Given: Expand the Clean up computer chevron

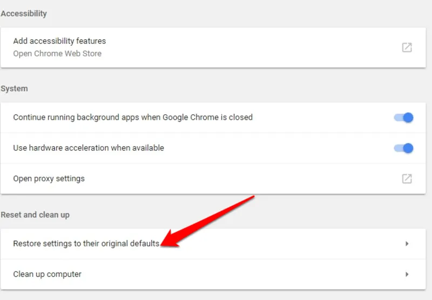Looking at the screenshot, I should [407, 274].
